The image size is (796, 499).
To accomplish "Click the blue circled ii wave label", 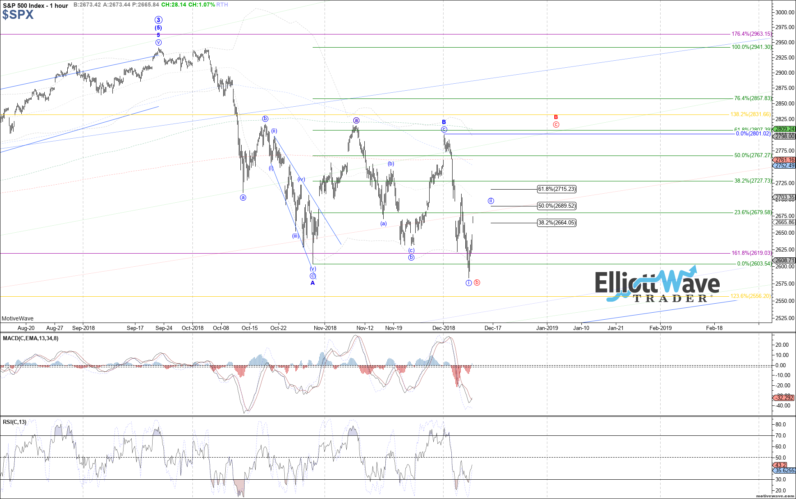I will pos(491,201).
